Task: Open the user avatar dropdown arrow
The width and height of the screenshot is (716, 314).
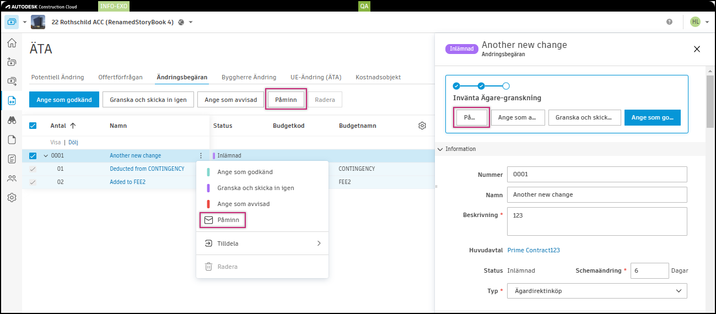Action: [x=707, y=23]
